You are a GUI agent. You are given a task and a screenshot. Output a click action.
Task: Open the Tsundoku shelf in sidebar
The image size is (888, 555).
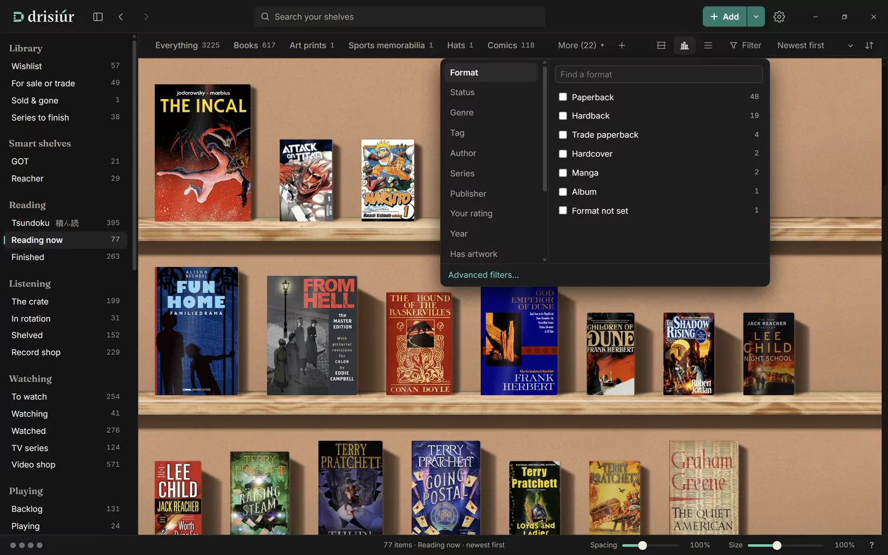pyautogui.click(x=65, y=223)
